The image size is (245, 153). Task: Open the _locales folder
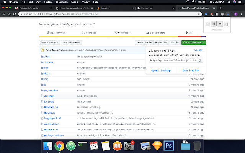(x=49, y=62)
